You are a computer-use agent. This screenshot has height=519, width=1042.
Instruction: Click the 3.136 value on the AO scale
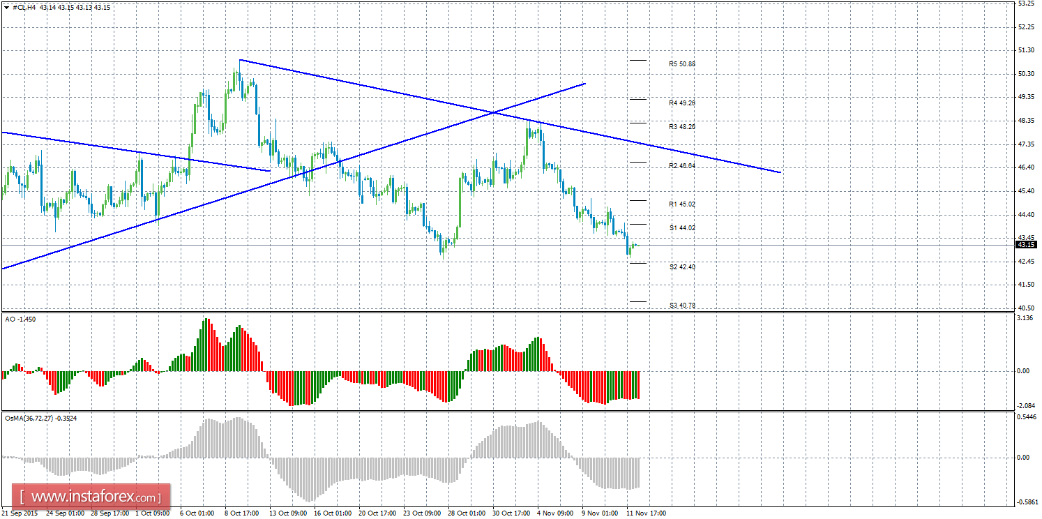pos(1025,319)
